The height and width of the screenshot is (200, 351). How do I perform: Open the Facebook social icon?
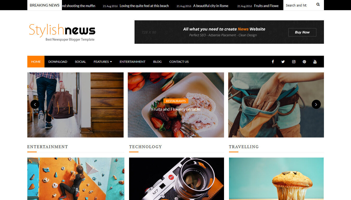[x=273, y=62]
